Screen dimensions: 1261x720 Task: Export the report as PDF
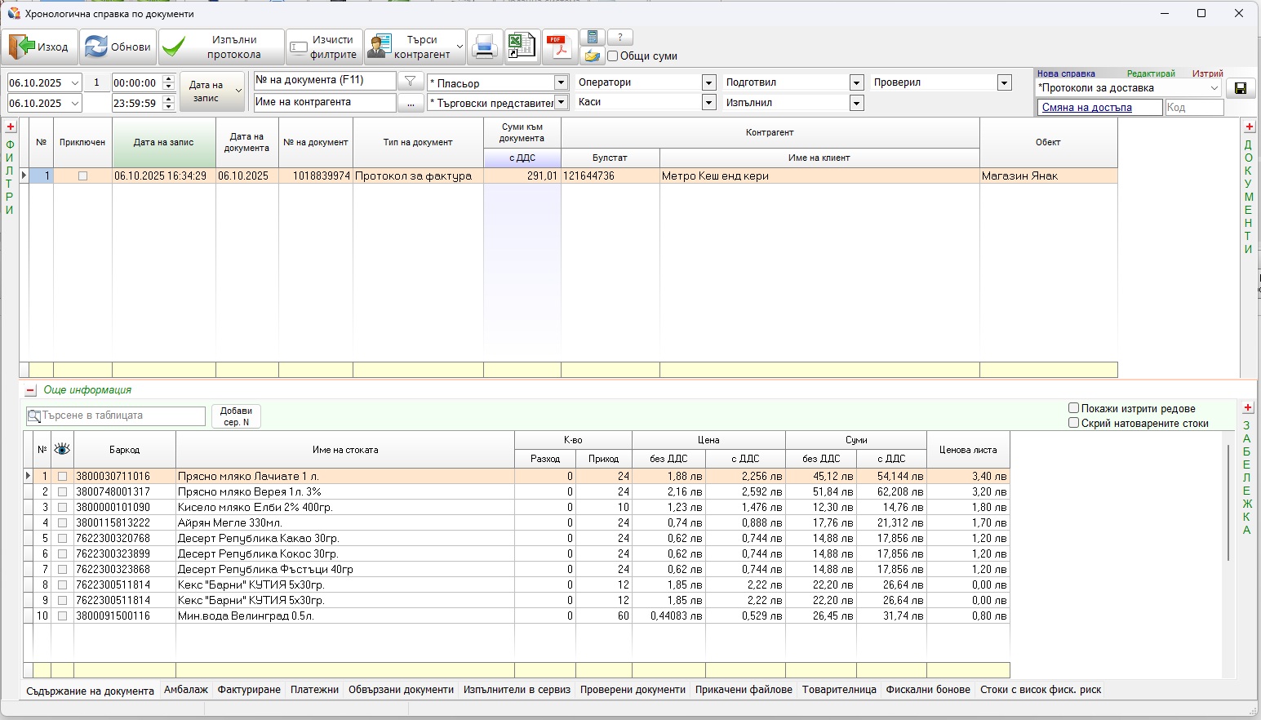(558, 47)
